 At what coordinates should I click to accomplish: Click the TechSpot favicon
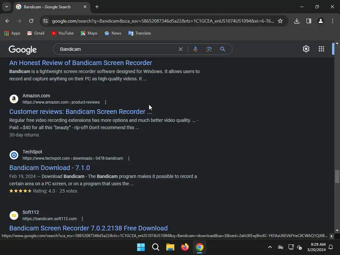coord(14,155)
